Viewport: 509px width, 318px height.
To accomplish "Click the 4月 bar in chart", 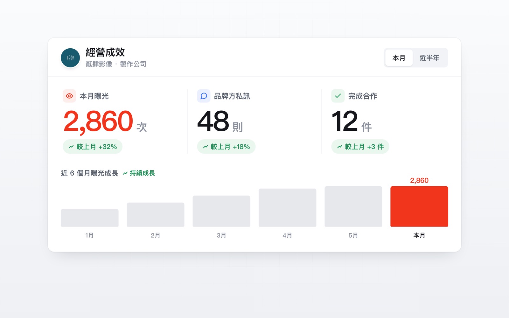I will click(288, 208).
